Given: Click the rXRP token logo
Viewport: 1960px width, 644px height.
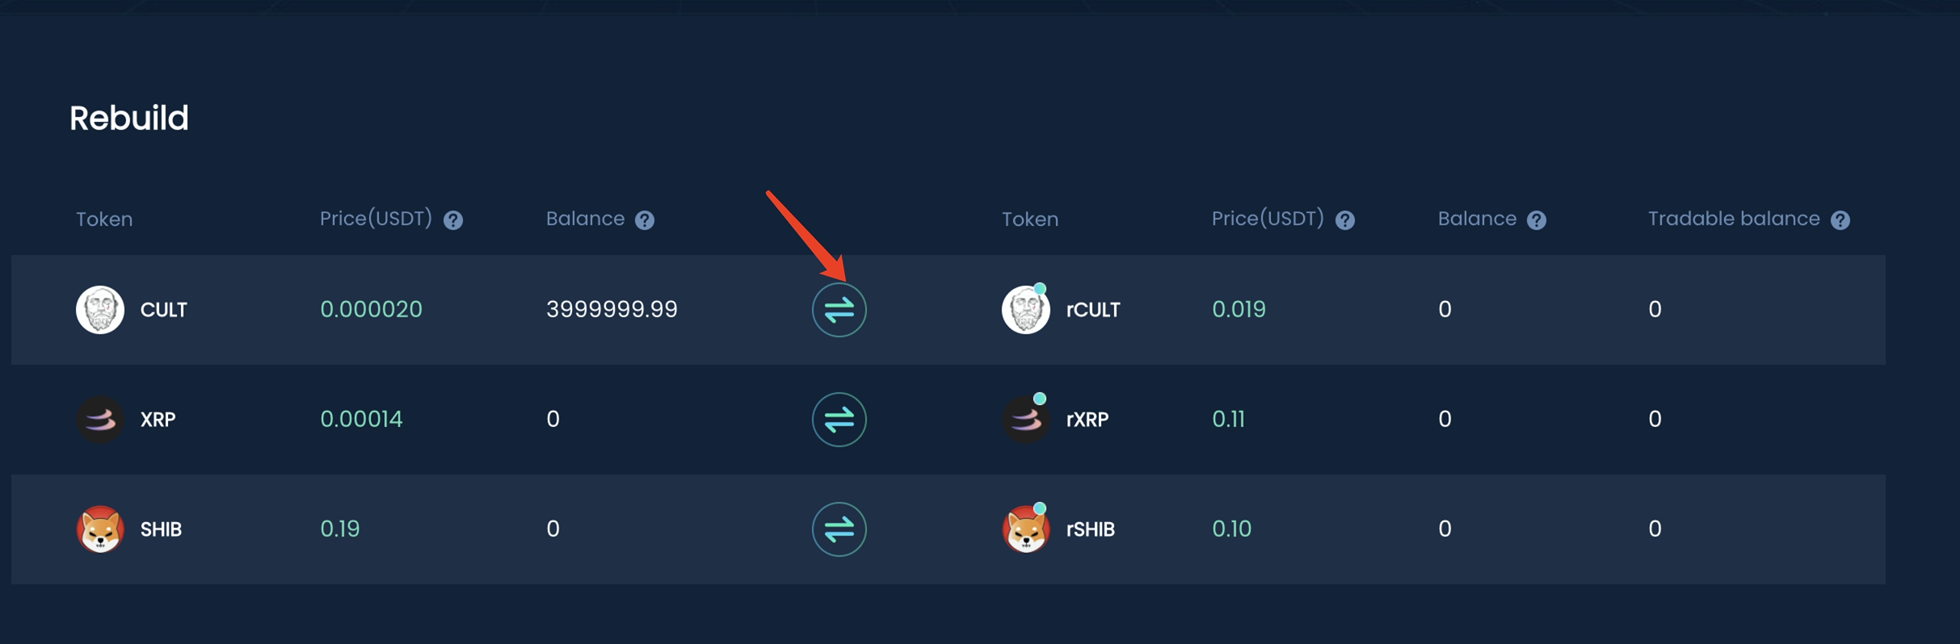Looking at the screenshot, I should [x=1025, y=420].
